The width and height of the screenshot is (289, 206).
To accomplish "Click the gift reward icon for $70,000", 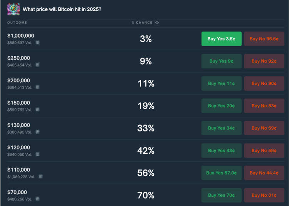I will 38,199.
